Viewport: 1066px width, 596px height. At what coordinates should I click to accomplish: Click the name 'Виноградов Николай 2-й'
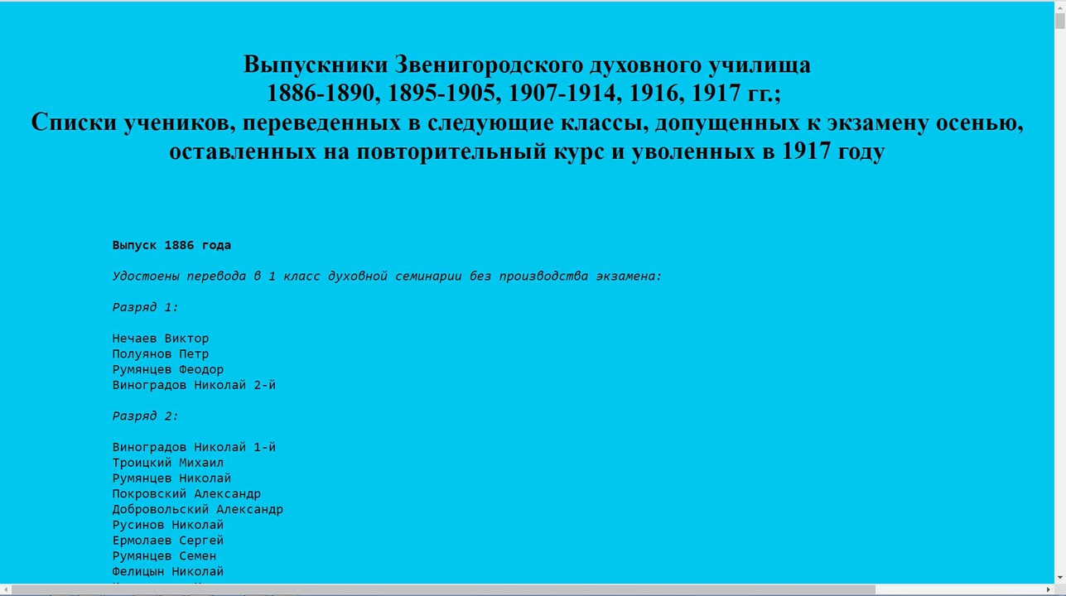coord(194,385)
